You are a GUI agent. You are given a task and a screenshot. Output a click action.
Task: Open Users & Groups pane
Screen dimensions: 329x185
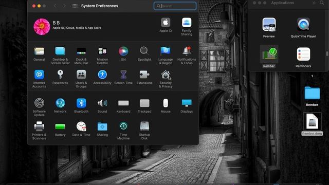coord(81,79)
